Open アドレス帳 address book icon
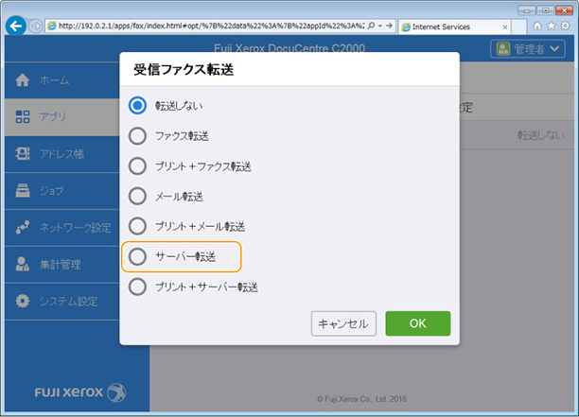Viewport: 579px width, 417px height. click(x=25, y=154)
